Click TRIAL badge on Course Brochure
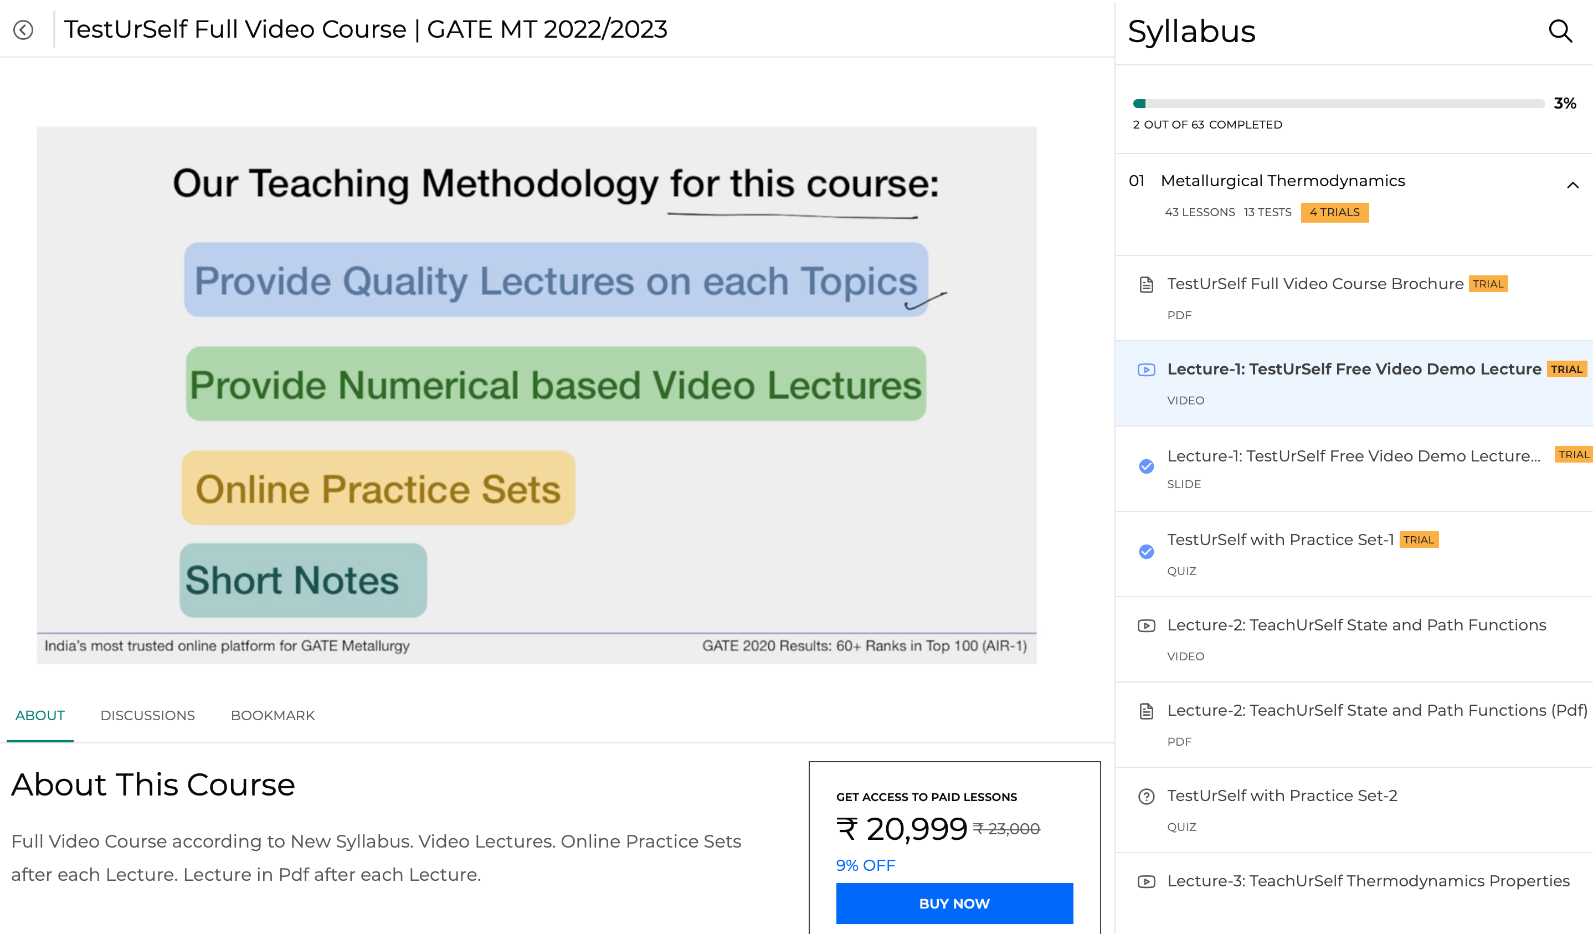Image resolution: width=1593 pixels, height=934 pixels. click(1488, 284)
